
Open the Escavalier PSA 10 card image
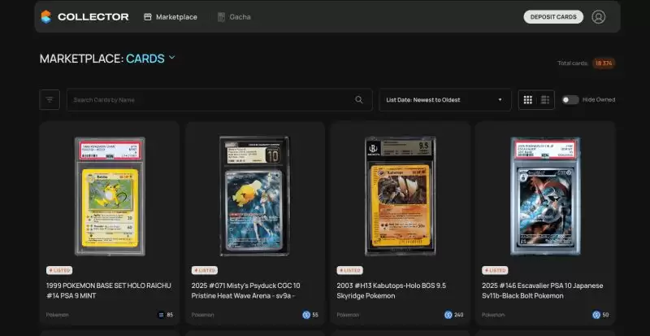click(545, 196)
